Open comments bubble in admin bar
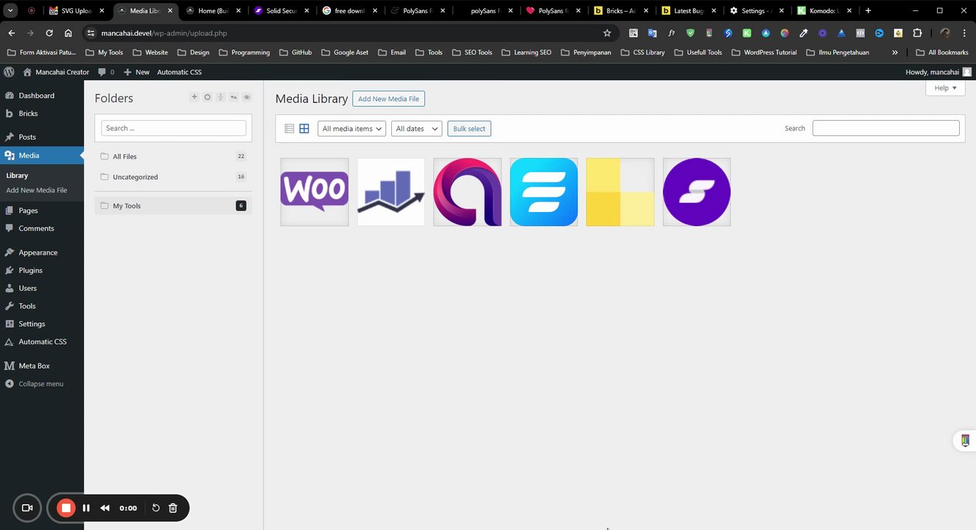 point(106,72)
